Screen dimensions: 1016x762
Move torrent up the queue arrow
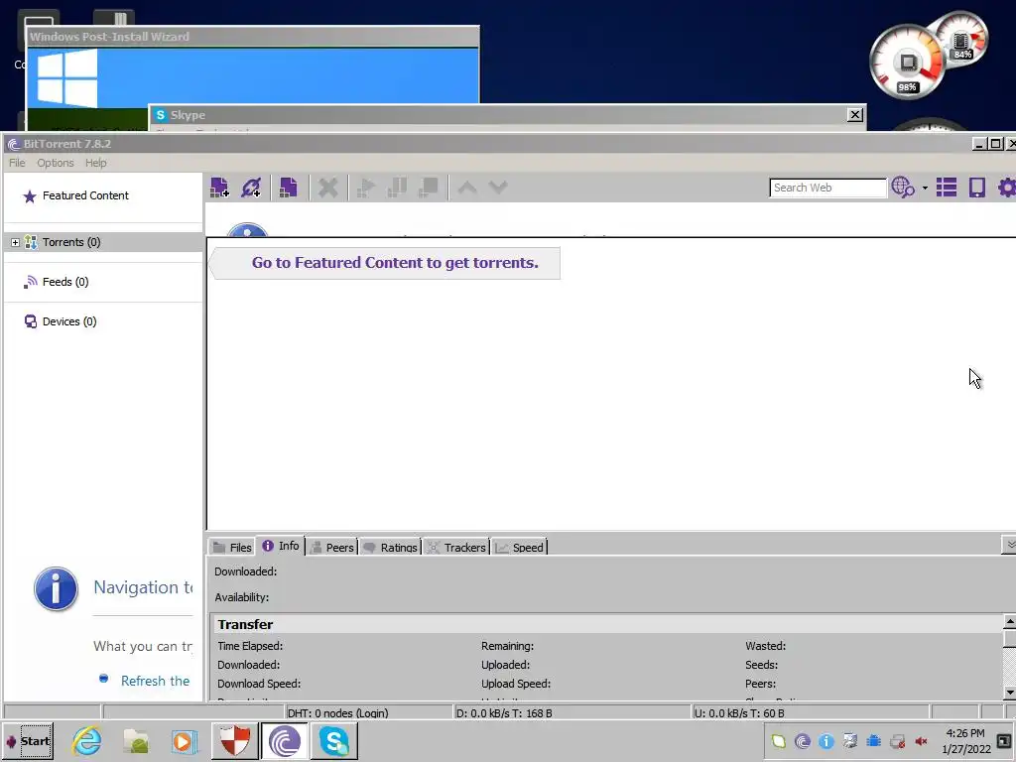(467, 188)
